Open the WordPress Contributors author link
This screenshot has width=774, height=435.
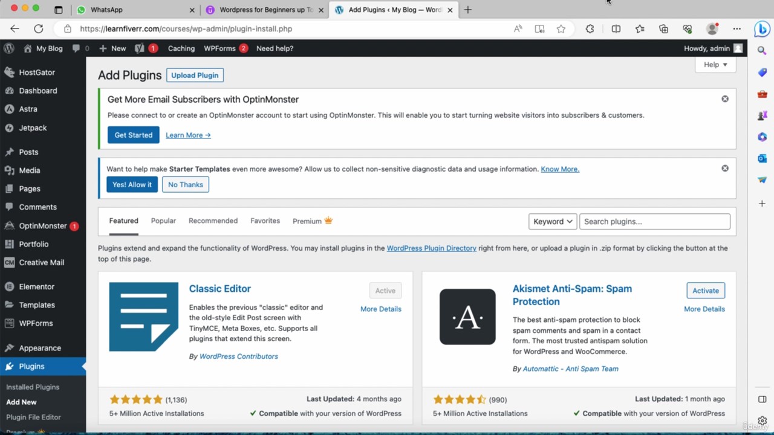pyautogui.click(x=239, y=356)
